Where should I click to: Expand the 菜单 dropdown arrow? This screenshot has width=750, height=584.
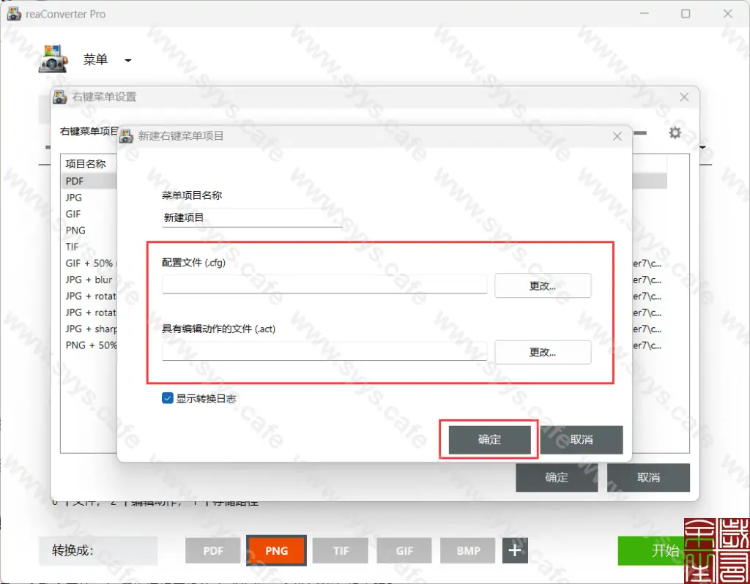[127, 61]
